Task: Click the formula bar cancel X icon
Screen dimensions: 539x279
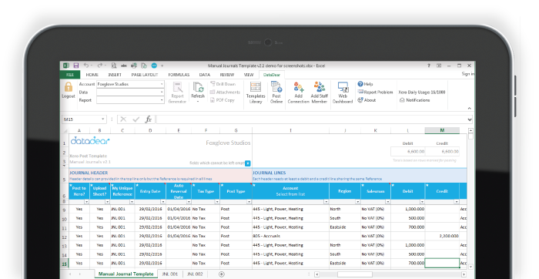Action: pos(123,119)
